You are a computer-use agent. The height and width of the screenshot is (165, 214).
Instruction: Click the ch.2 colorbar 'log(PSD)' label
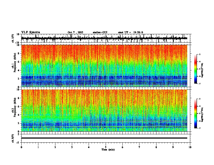202,115
